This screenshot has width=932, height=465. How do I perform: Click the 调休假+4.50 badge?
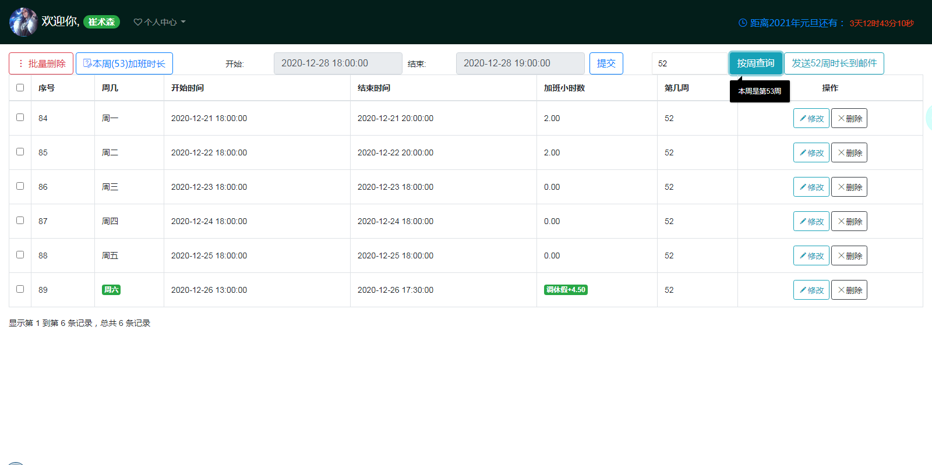coord(566,290)
